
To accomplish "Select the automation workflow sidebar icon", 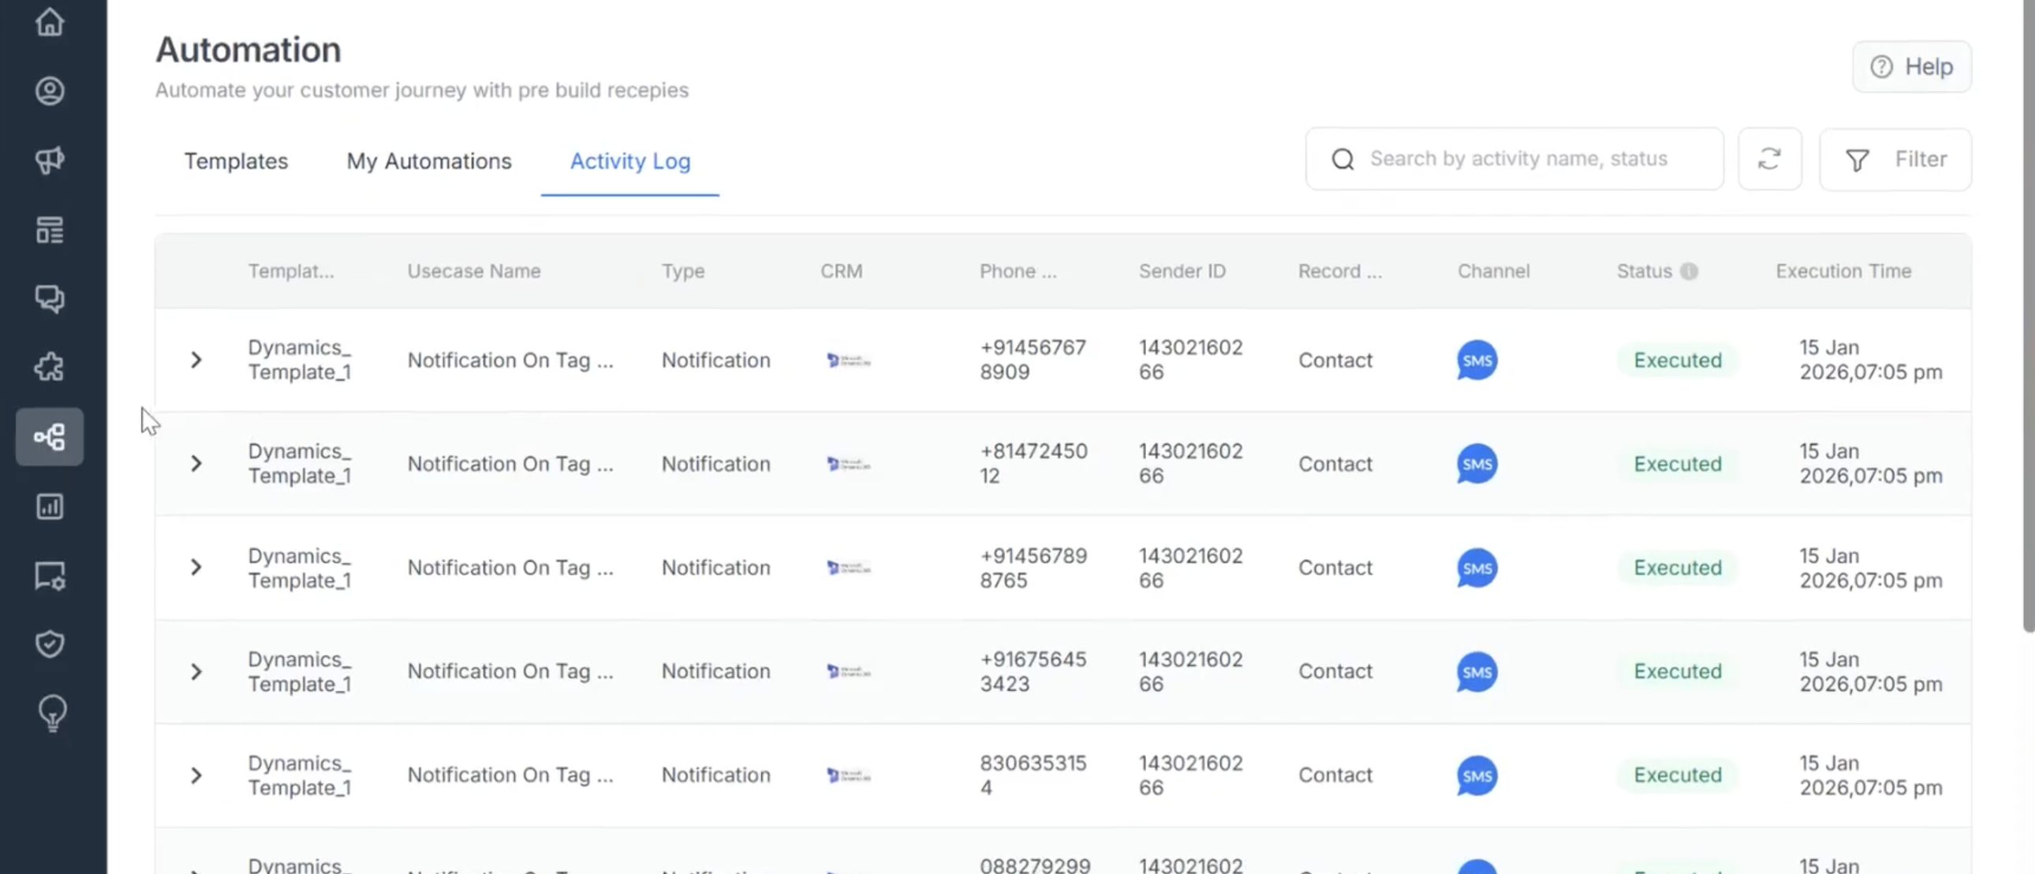I will click(50, 437).
